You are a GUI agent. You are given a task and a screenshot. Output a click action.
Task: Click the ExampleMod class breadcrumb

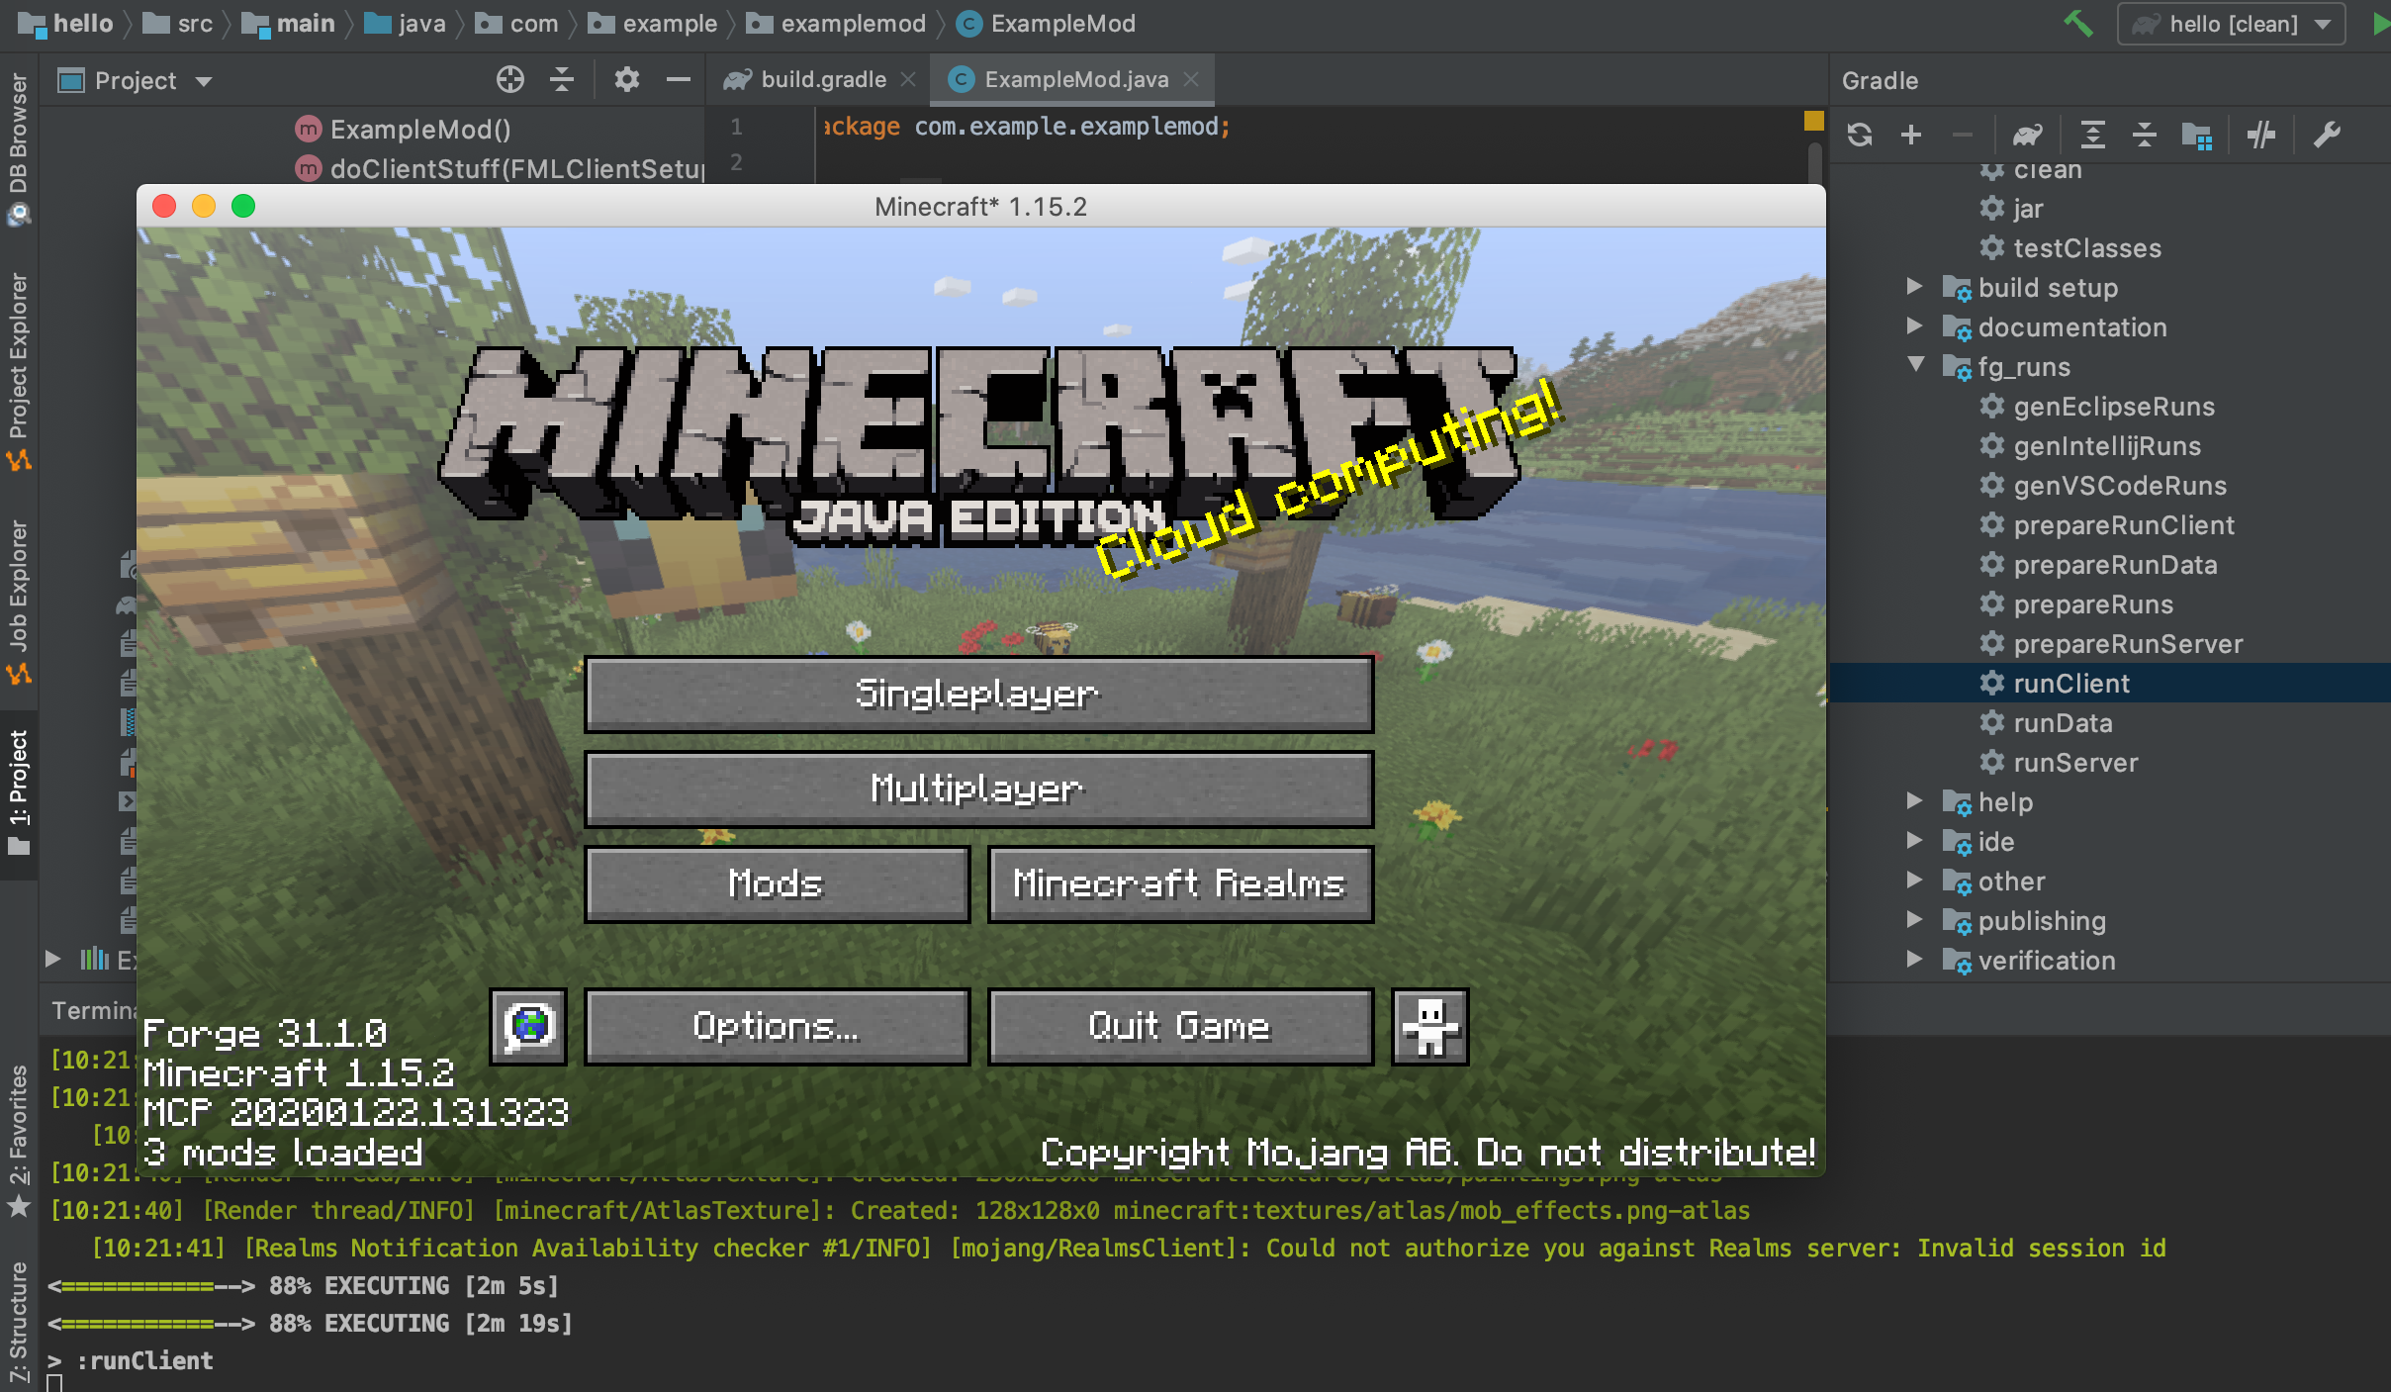[1047, 24]
